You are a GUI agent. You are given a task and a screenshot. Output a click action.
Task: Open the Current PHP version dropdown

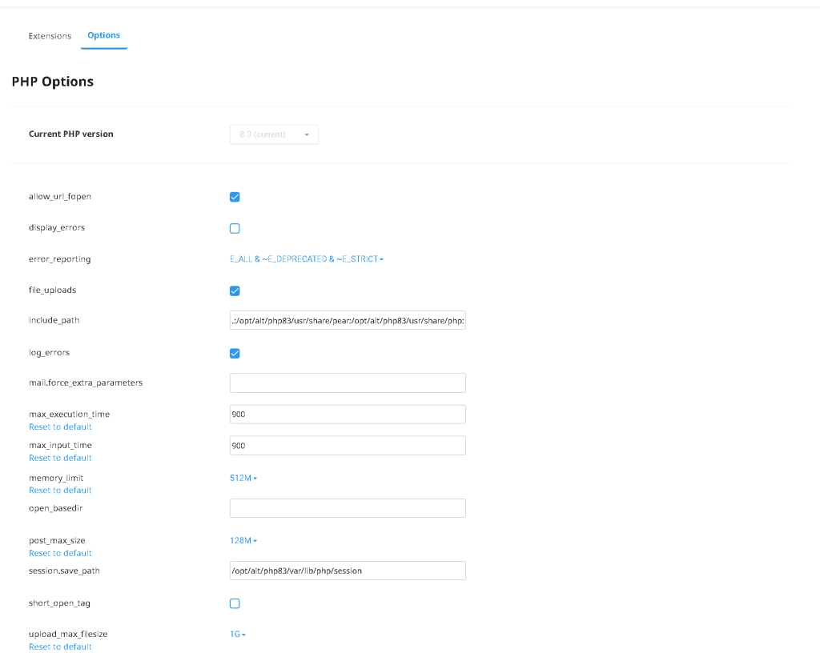(274, 134)
